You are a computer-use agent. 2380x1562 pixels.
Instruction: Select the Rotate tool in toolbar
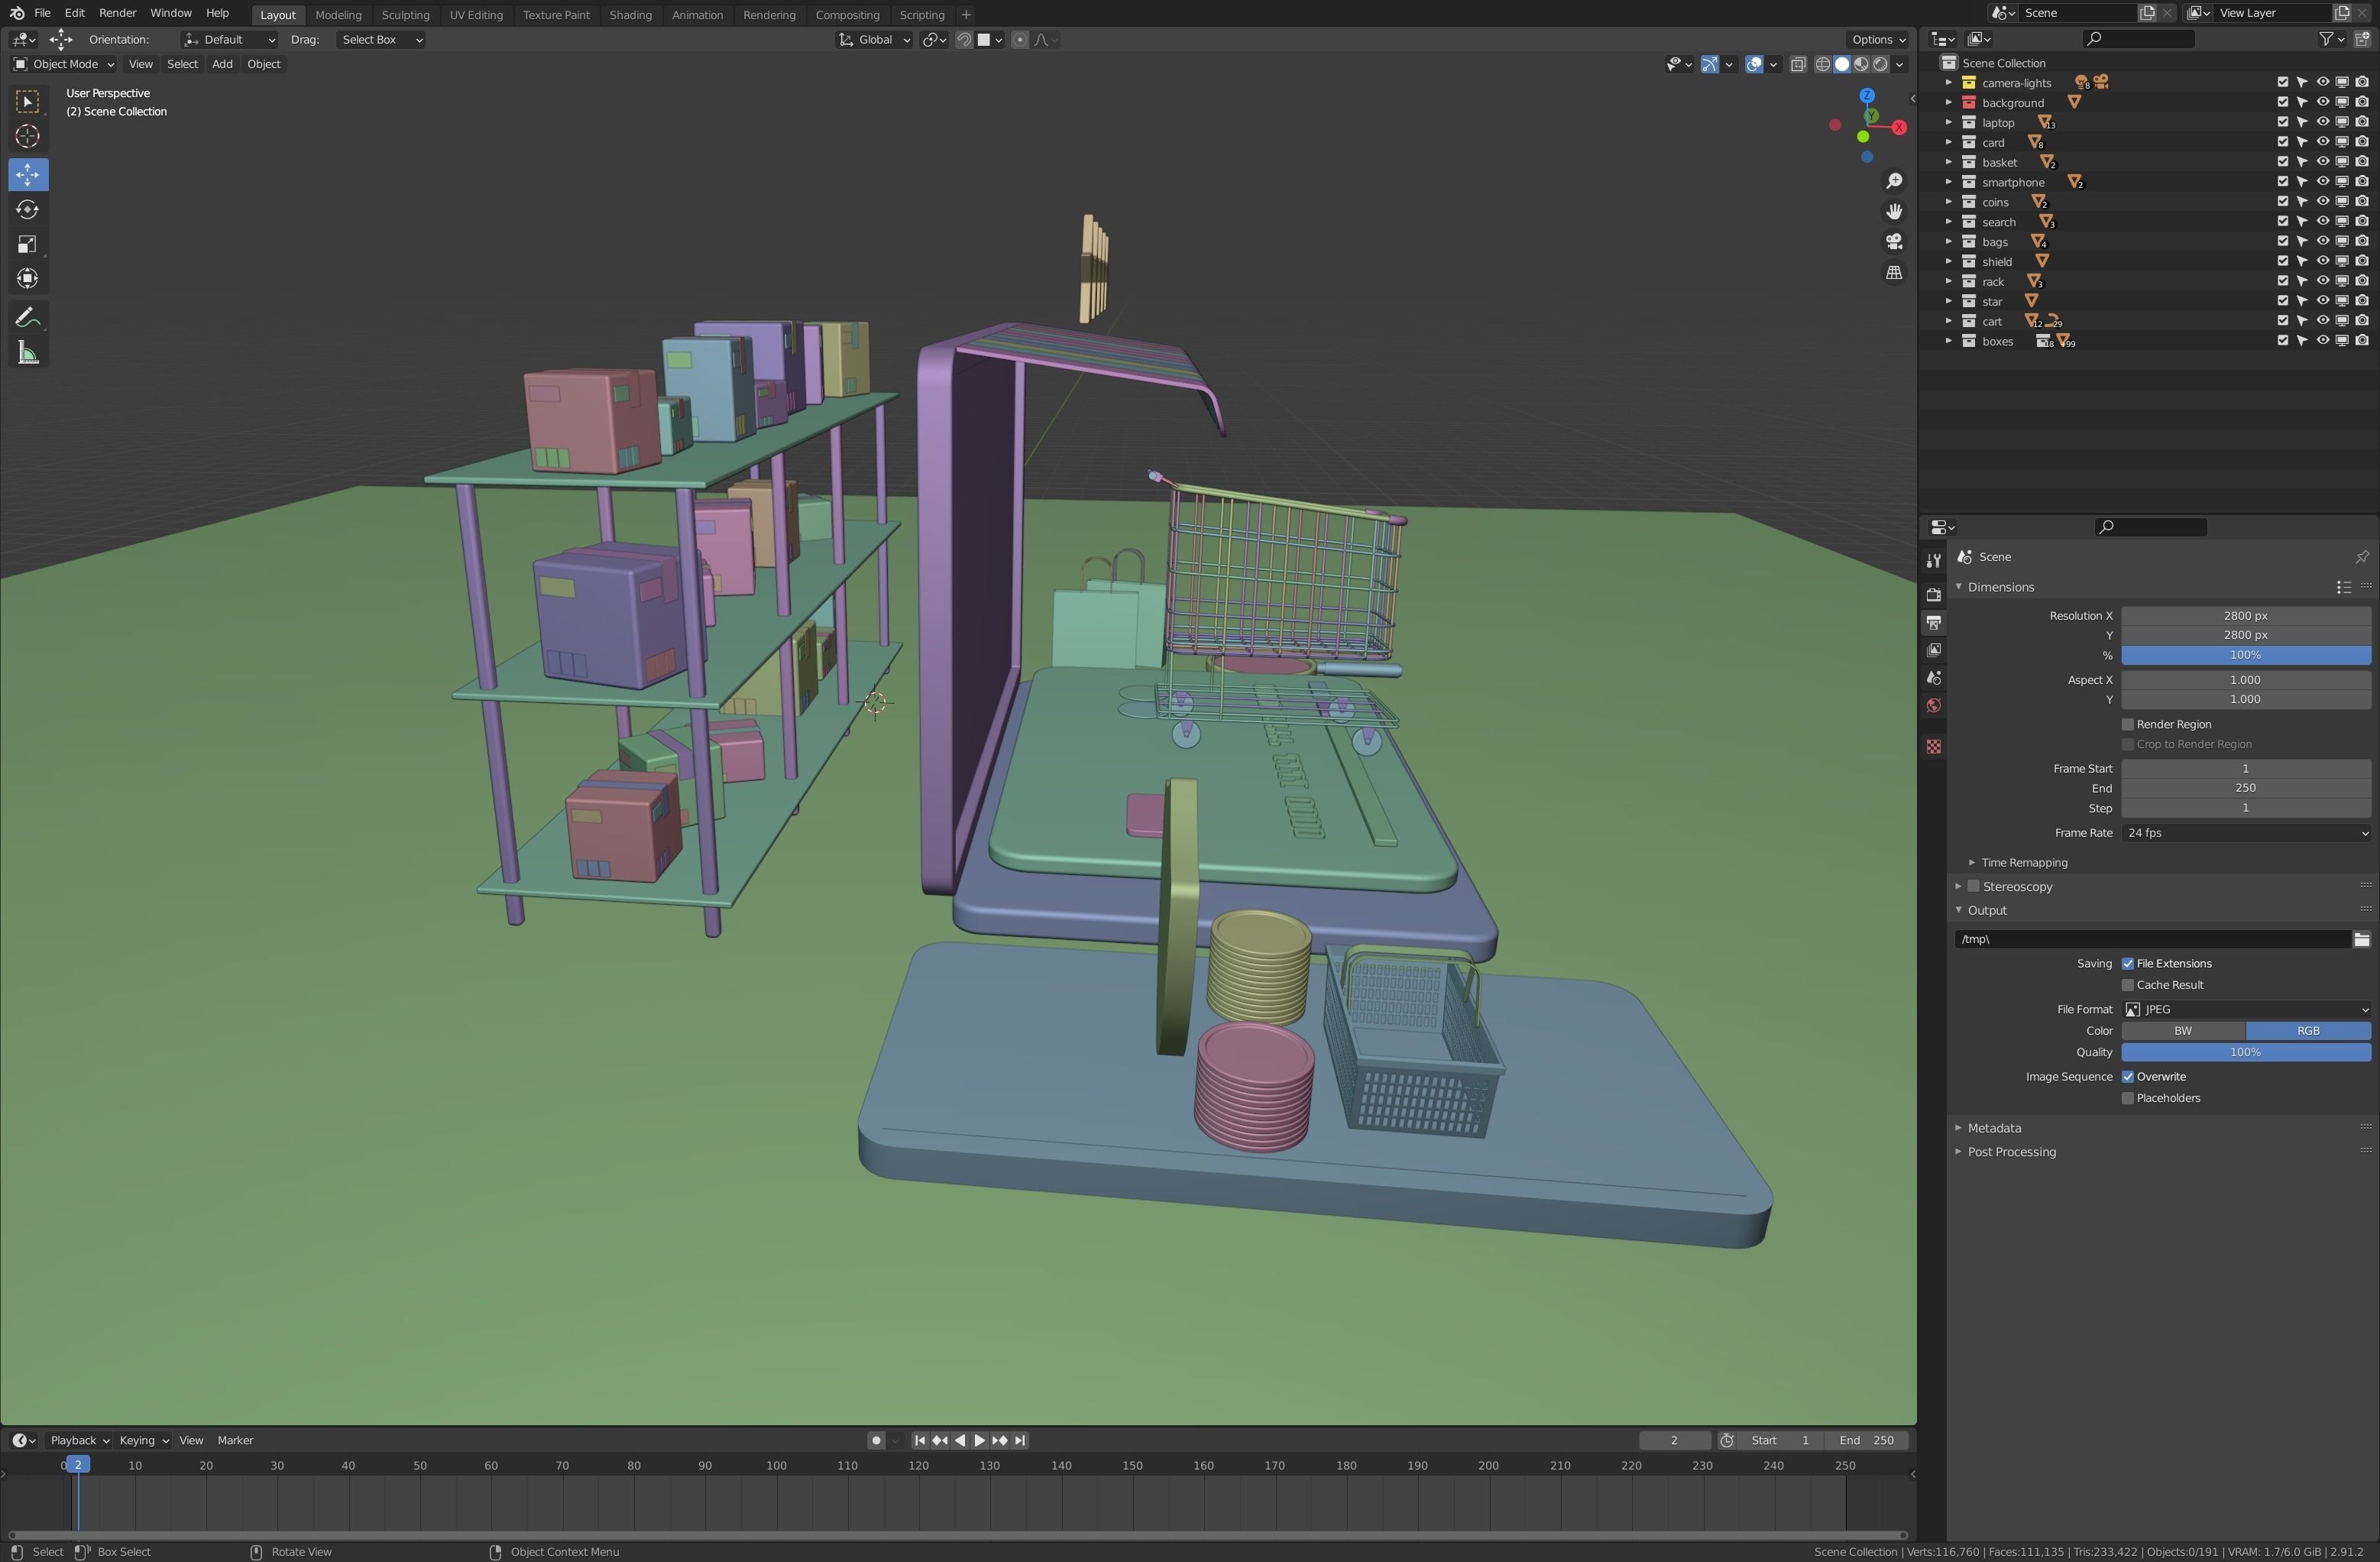click(28, 210)
